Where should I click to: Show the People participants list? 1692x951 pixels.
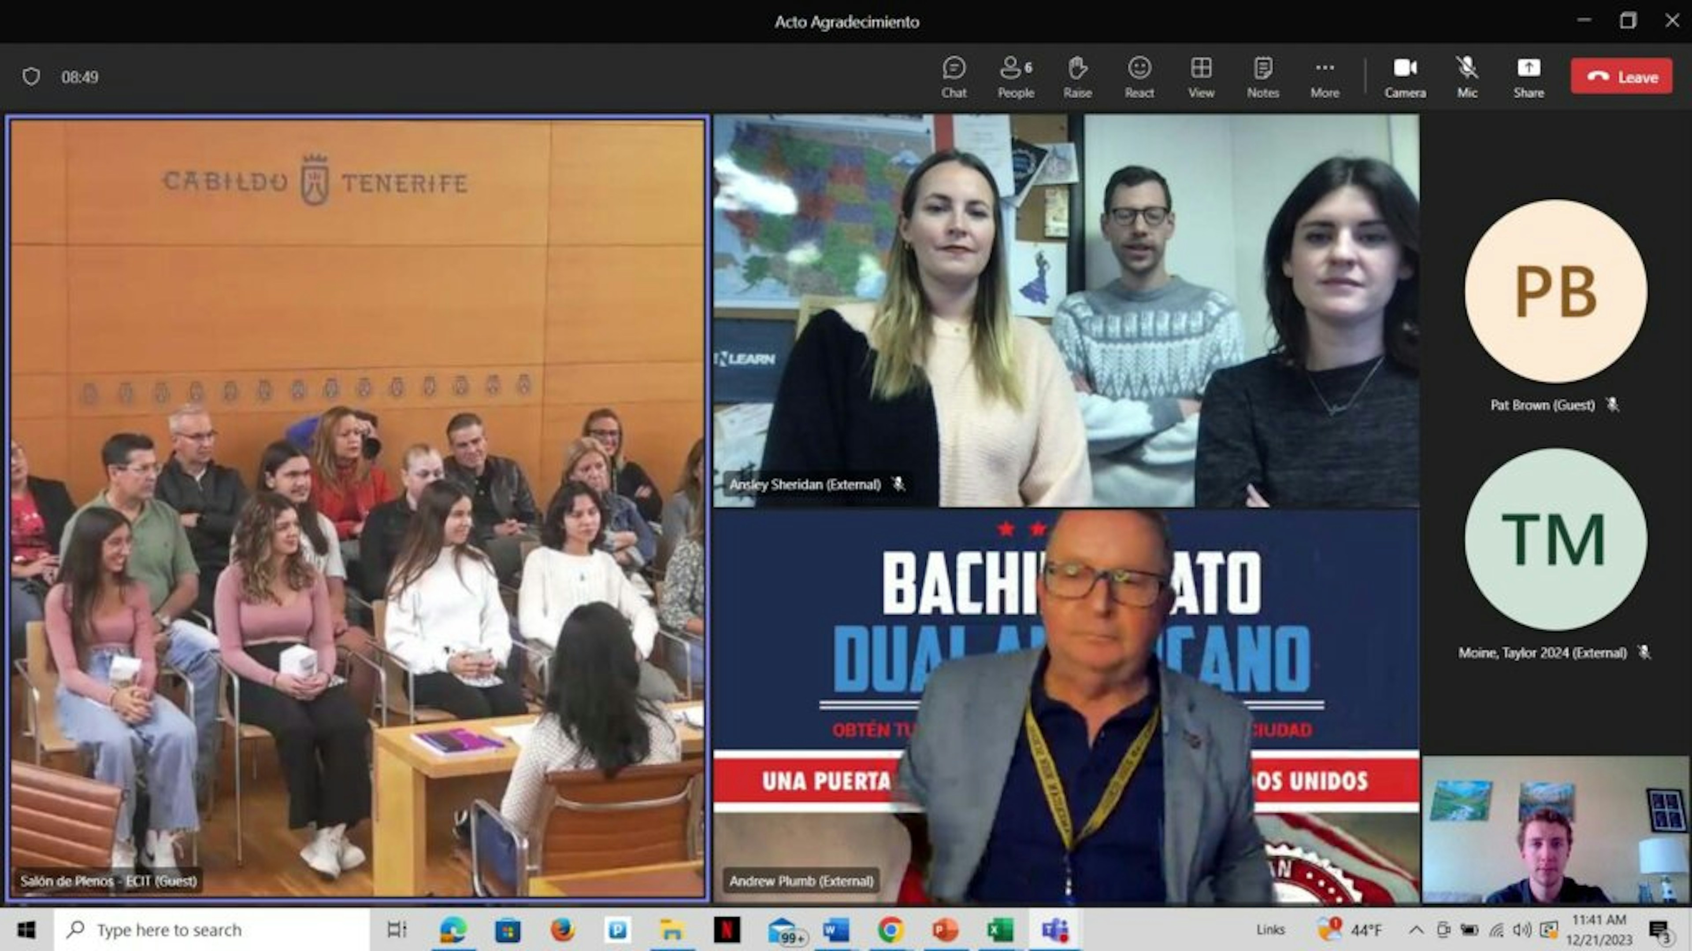coord(1016,77)
